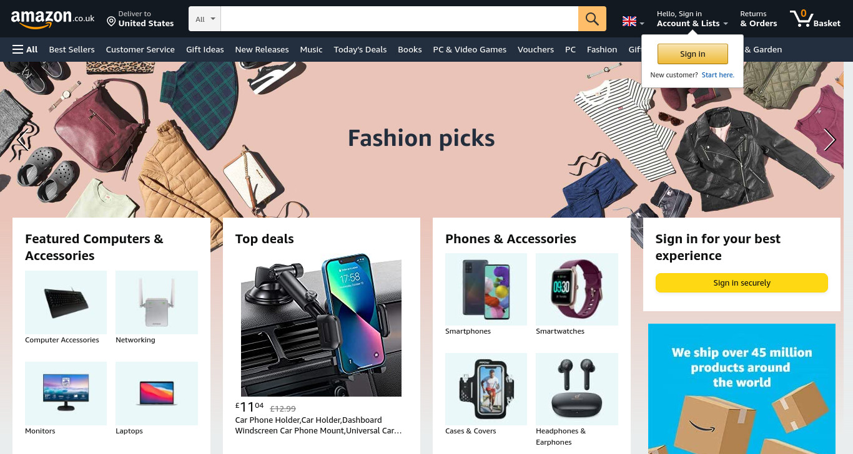Follow the Start here link
Screen dimensions: 853x454
coord(718,75)
